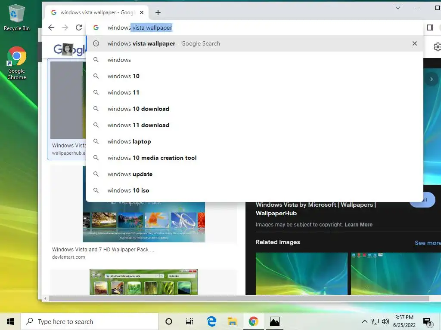This screenshot has height=330, width=441.
Task: Click the horizontal scrollbar at window bottom
Action: 239,298
